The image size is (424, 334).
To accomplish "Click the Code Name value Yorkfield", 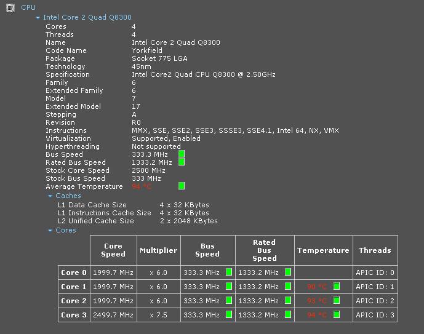I will tap(147, 50).
